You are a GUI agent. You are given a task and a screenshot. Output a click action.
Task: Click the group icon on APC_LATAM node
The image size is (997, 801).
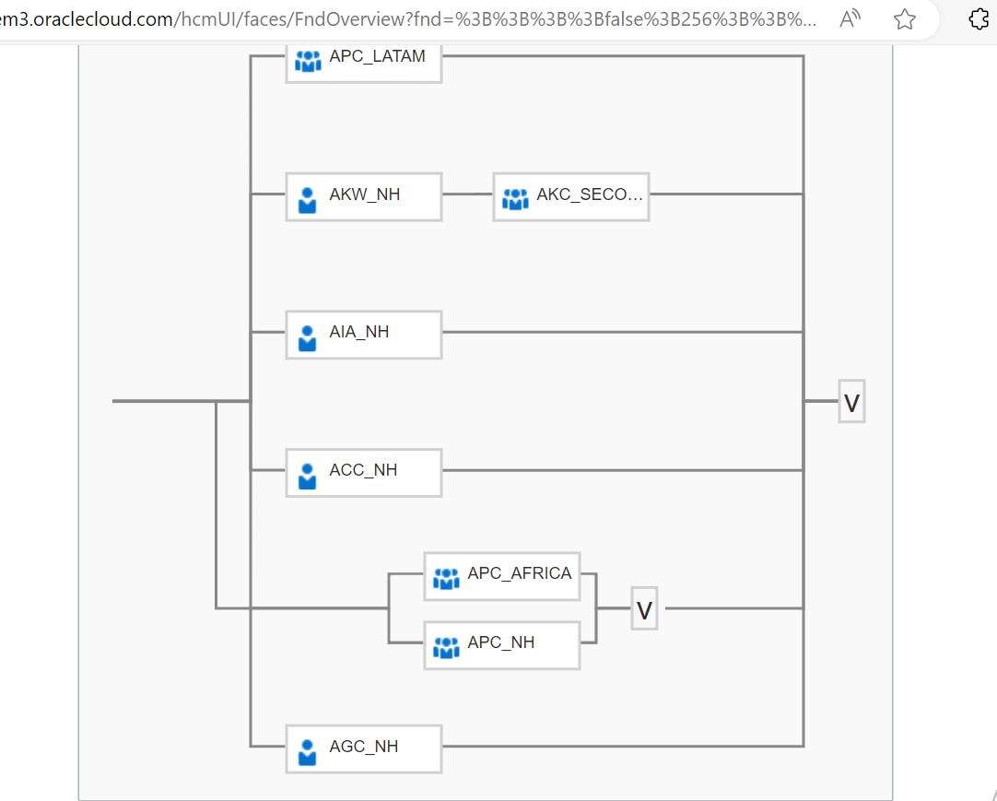[x=307, y=61]
